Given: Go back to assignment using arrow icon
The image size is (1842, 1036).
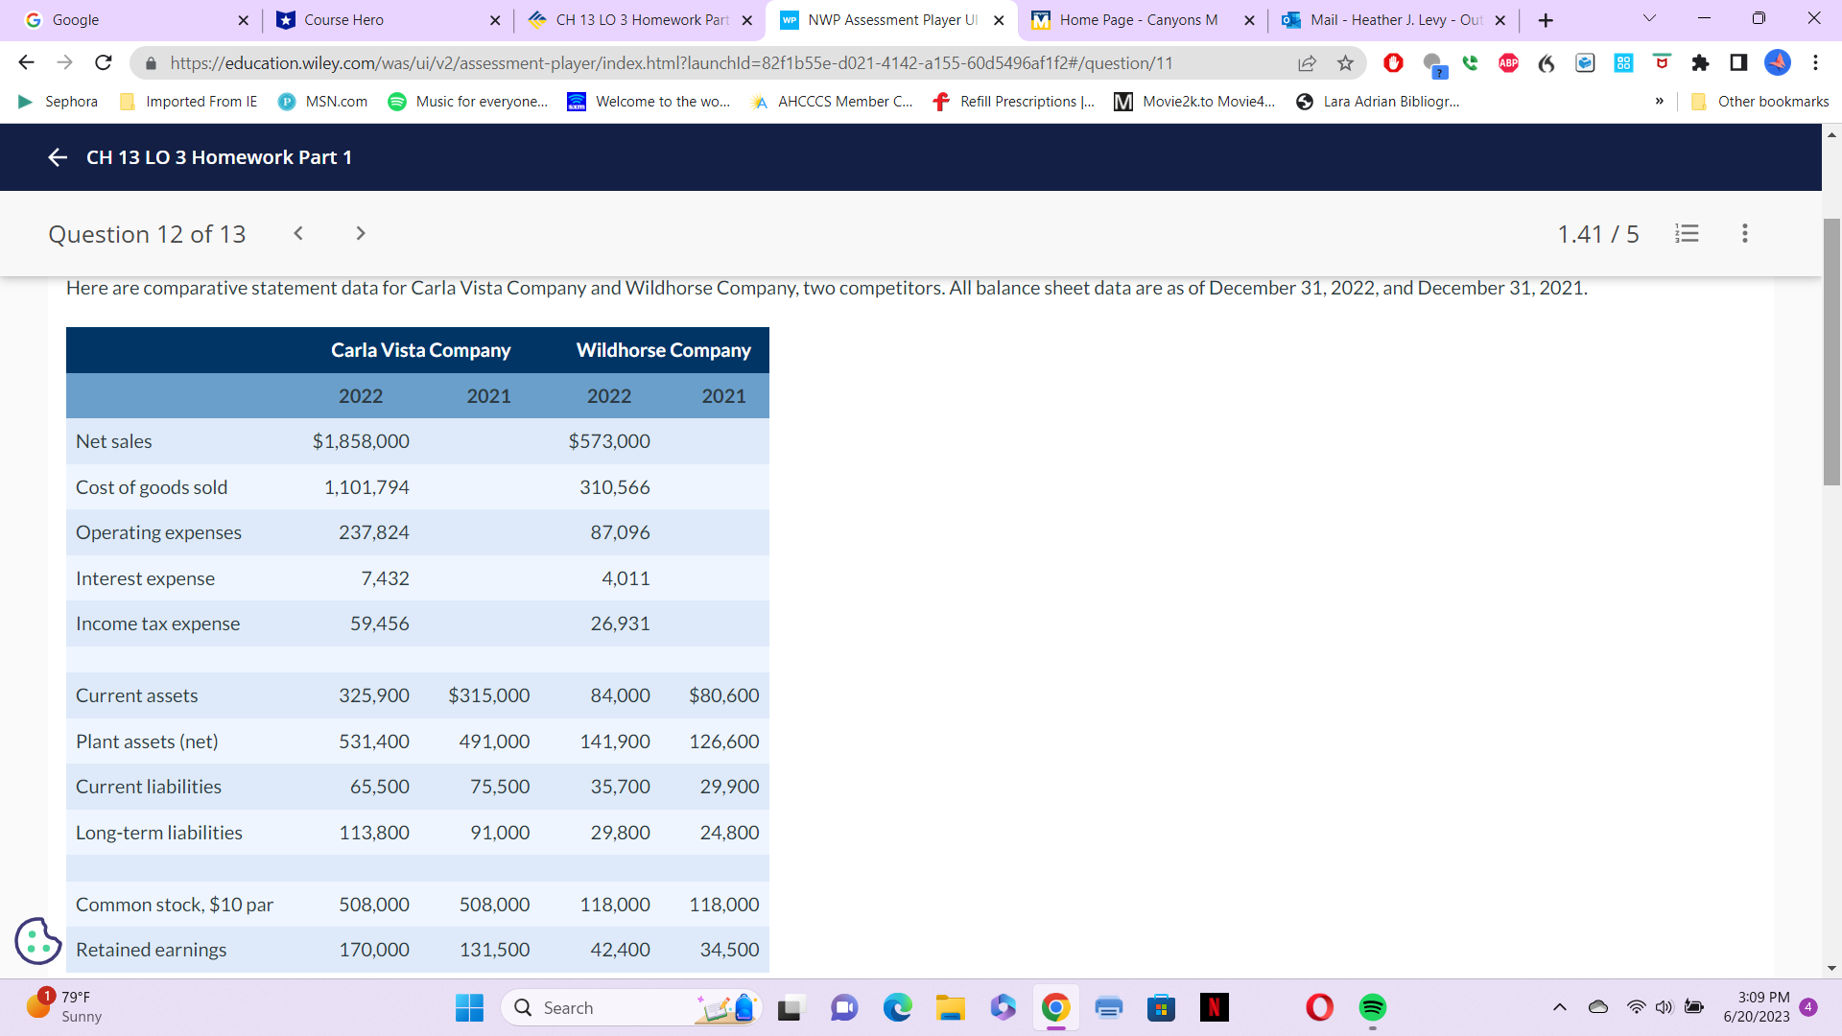Looking at the screenshot, I should click(x=58, y=157).
